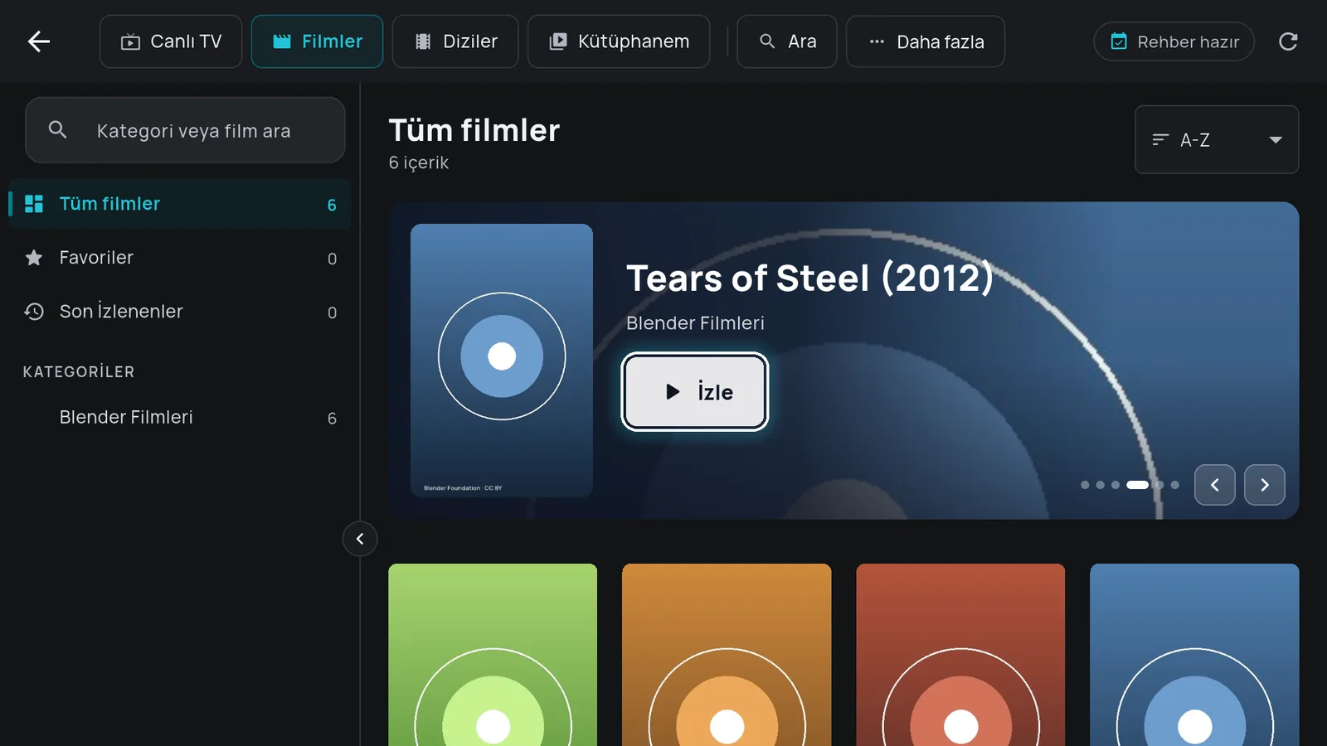Open the Diziler tab
This screenshot has width=1327, height=746.
point(455,41)
